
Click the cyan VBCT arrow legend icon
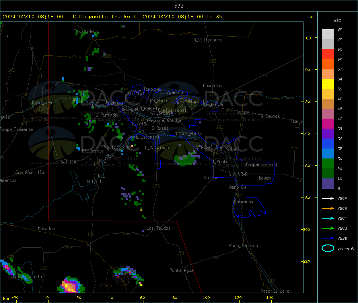[x=328, y=218]
